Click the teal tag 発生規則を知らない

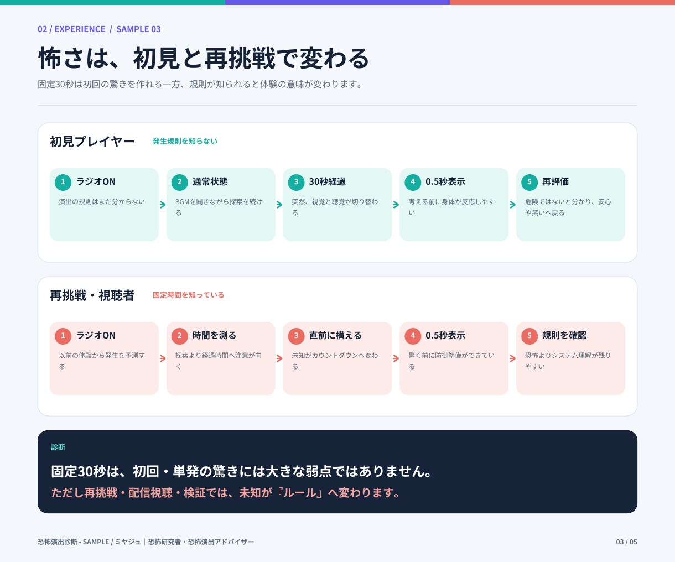click(x=185, y=142)
